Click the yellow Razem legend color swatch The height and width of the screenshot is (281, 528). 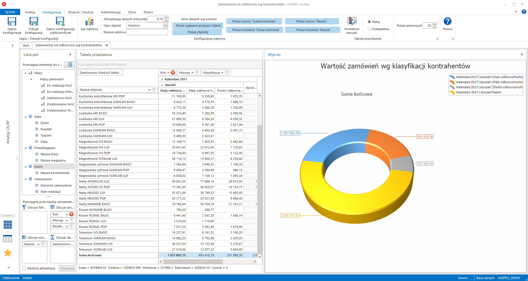[452, 92]
